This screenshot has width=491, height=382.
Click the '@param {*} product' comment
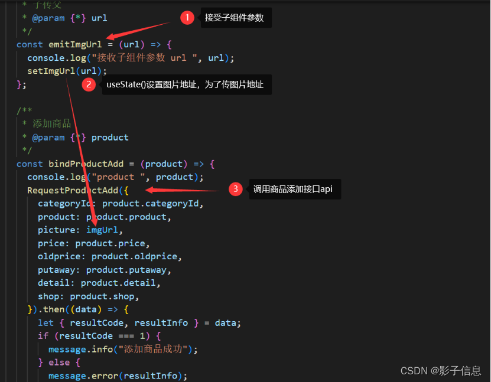coord(76,138)
